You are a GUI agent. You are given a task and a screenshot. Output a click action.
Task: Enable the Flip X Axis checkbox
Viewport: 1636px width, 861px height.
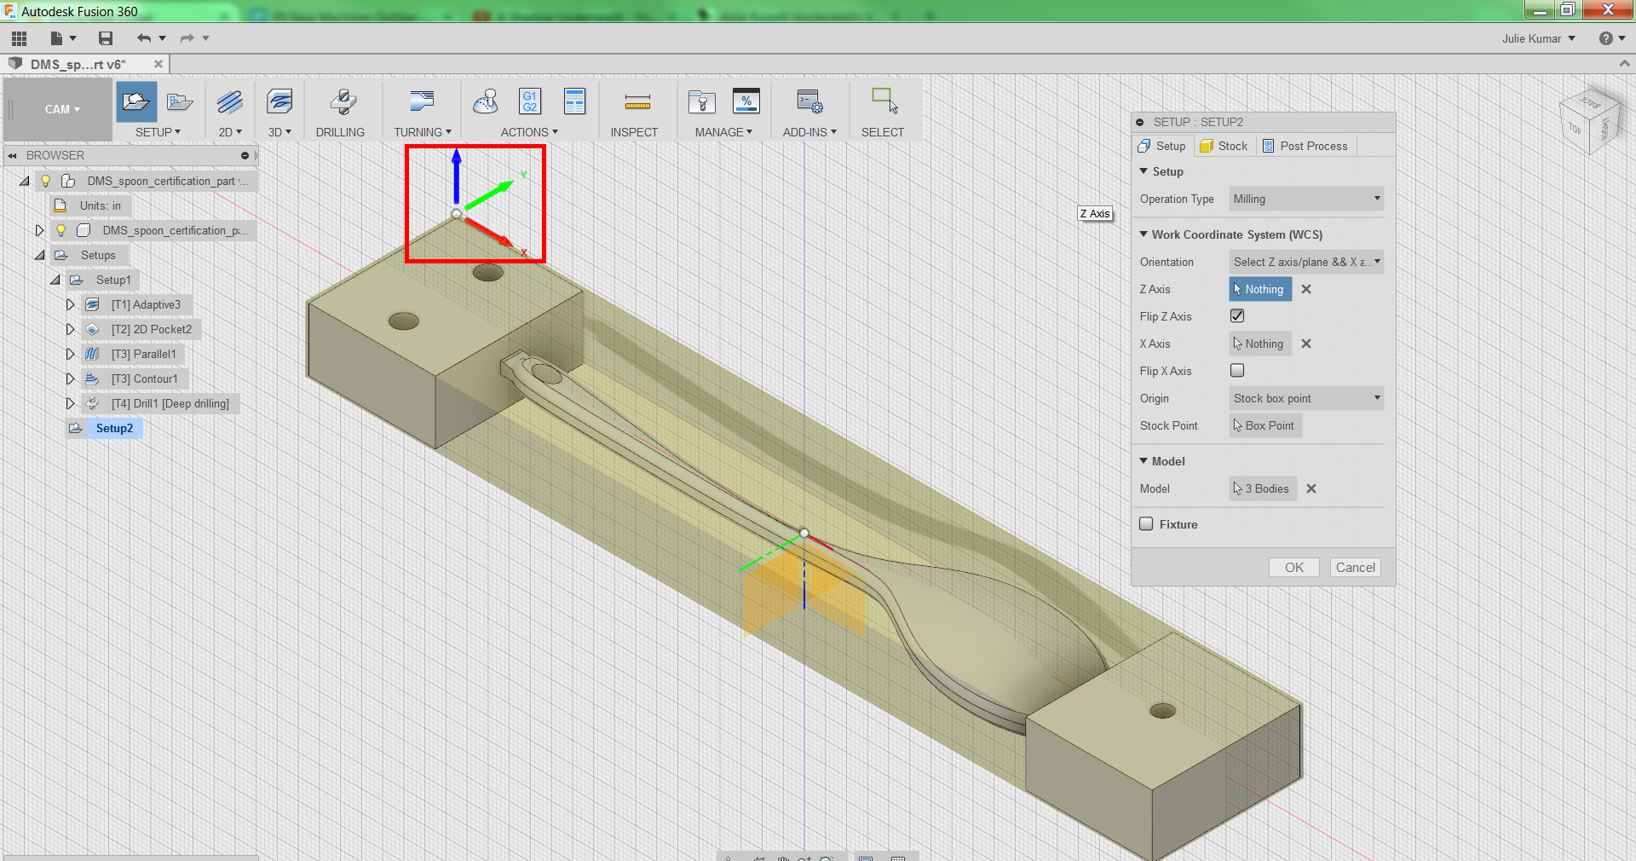[1237, 371]
